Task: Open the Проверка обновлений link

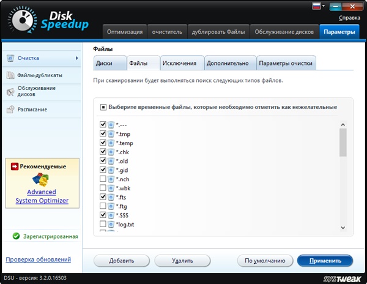Action: 39,260
